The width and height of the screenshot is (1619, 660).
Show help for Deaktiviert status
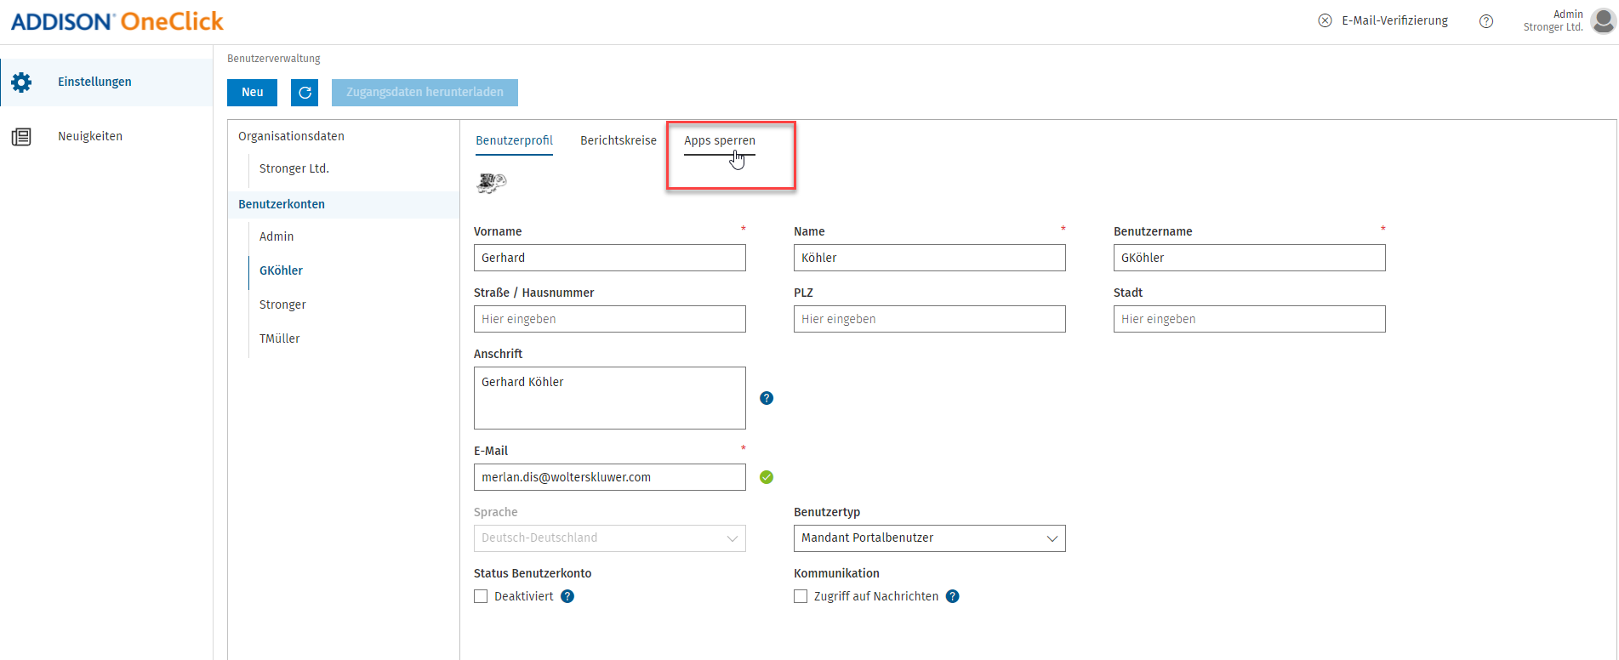coord(567,596)
